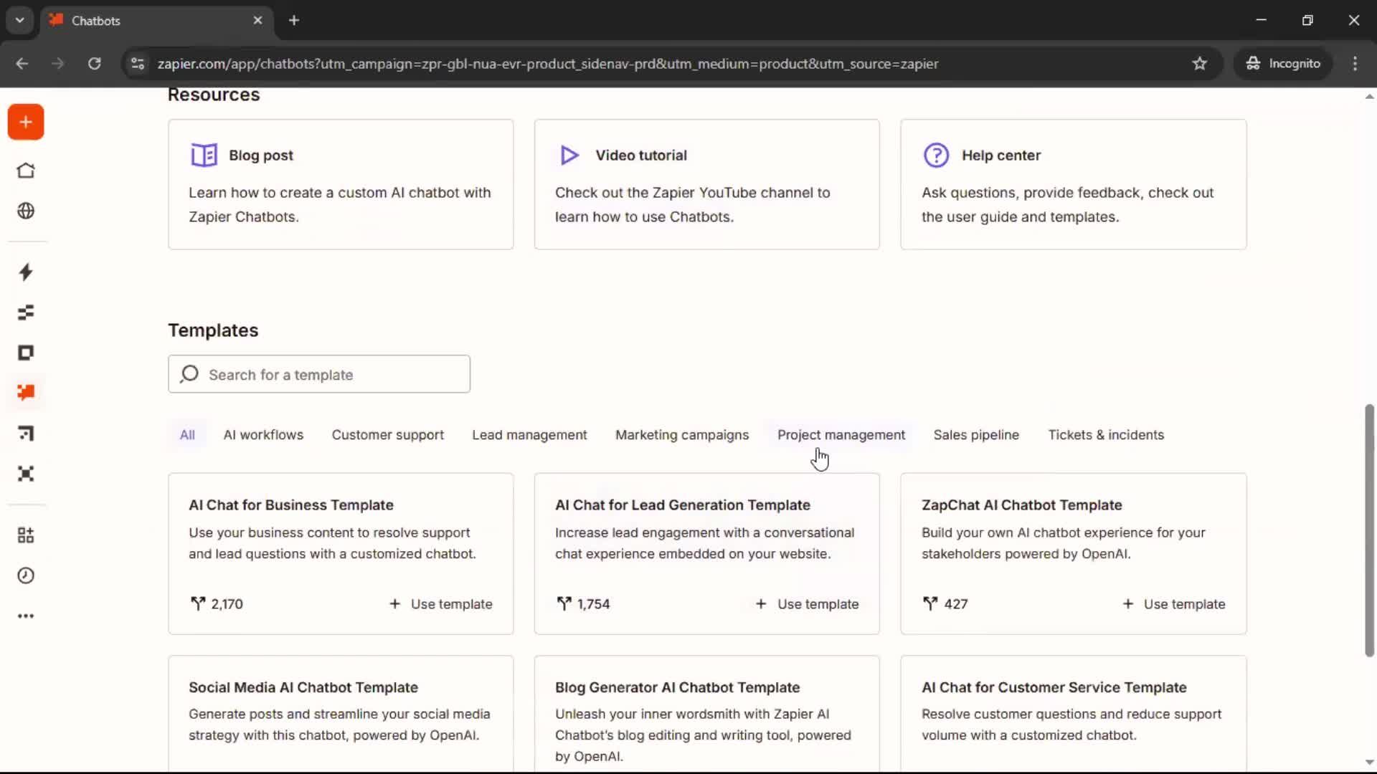
Task: Expand the tab search dropdown arrow
Action: 20,20
